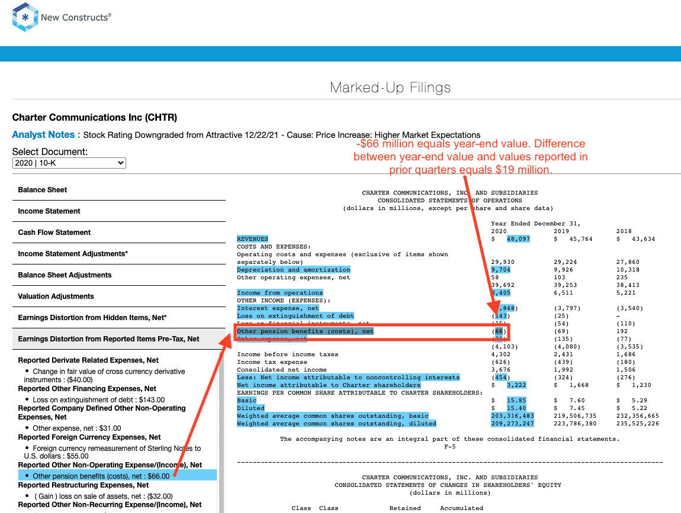The image size is (681, 513).
Task: Click highlighted Weighted average shares outstanding, diluted
Action: (x=336, y=424)
